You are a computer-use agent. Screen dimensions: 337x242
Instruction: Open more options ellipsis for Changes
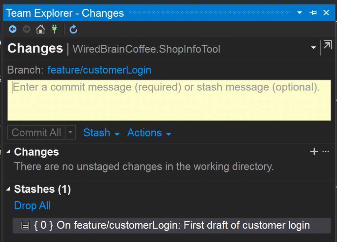(325, 152)
